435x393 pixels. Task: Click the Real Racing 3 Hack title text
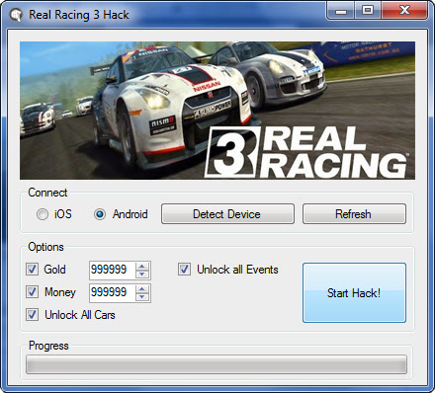click(x=79, y=15)
